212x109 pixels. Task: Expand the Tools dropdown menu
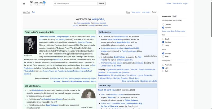click(155, 12)
